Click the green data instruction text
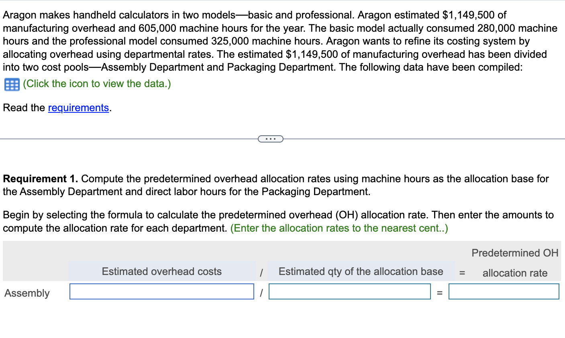 [x=96, y=84]
